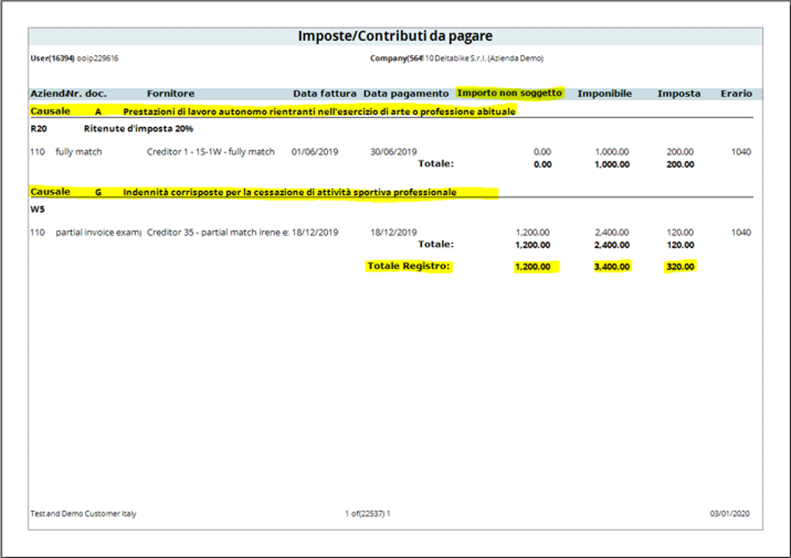Screen dimensions: 791x558
Task: Click the text Ritenute d'imposta 20%
Action: (139, 129)
